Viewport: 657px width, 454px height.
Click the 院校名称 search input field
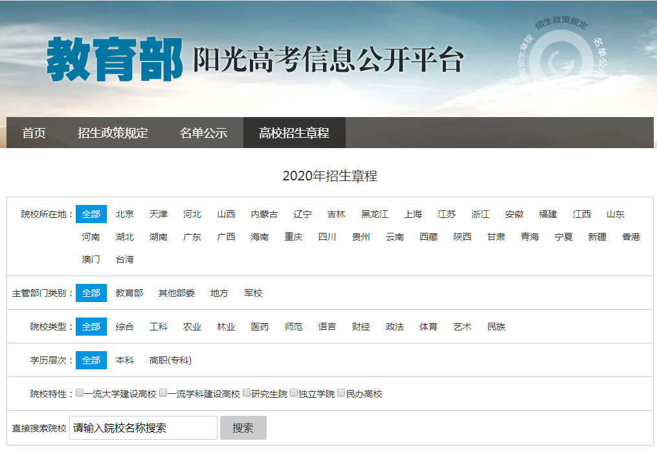coord(143,427)
